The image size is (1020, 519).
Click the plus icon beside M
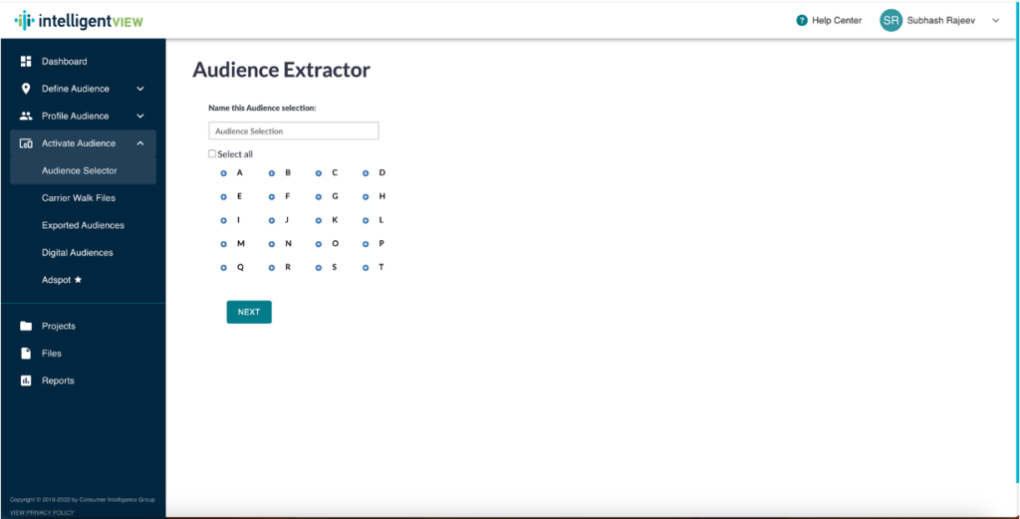(x=223, y=244)
